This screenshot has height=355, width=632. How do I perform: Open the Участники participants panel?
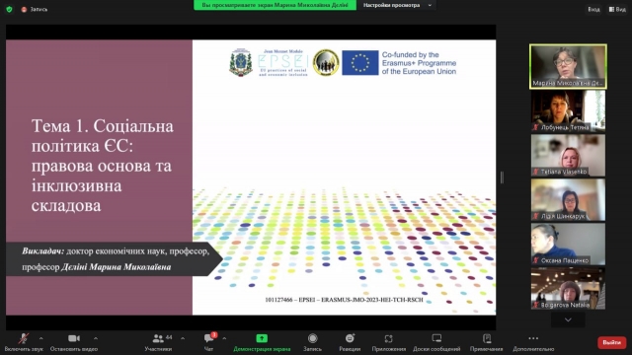click(x=158, y=342)
